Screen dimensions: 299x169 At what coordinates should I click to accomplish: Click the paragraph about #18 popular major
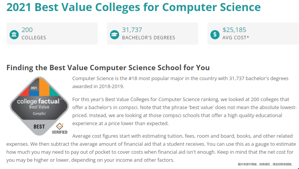[180, 82]
